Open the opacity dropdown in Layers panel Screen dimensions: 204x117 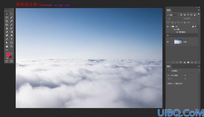198,19
